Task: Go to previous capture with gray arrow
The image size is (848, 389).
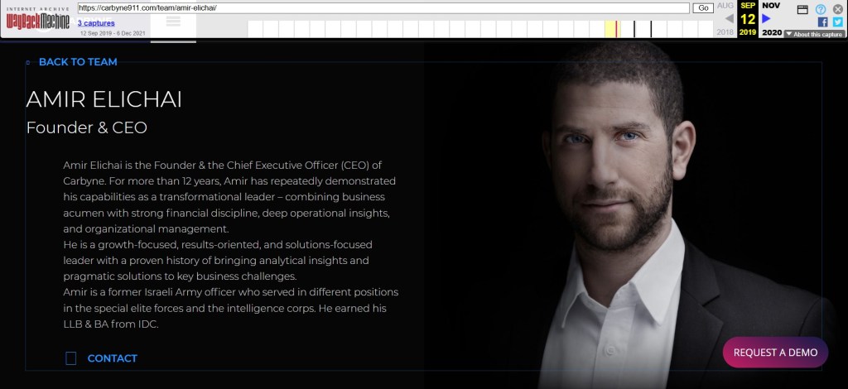Action: [x=729, y=19]
